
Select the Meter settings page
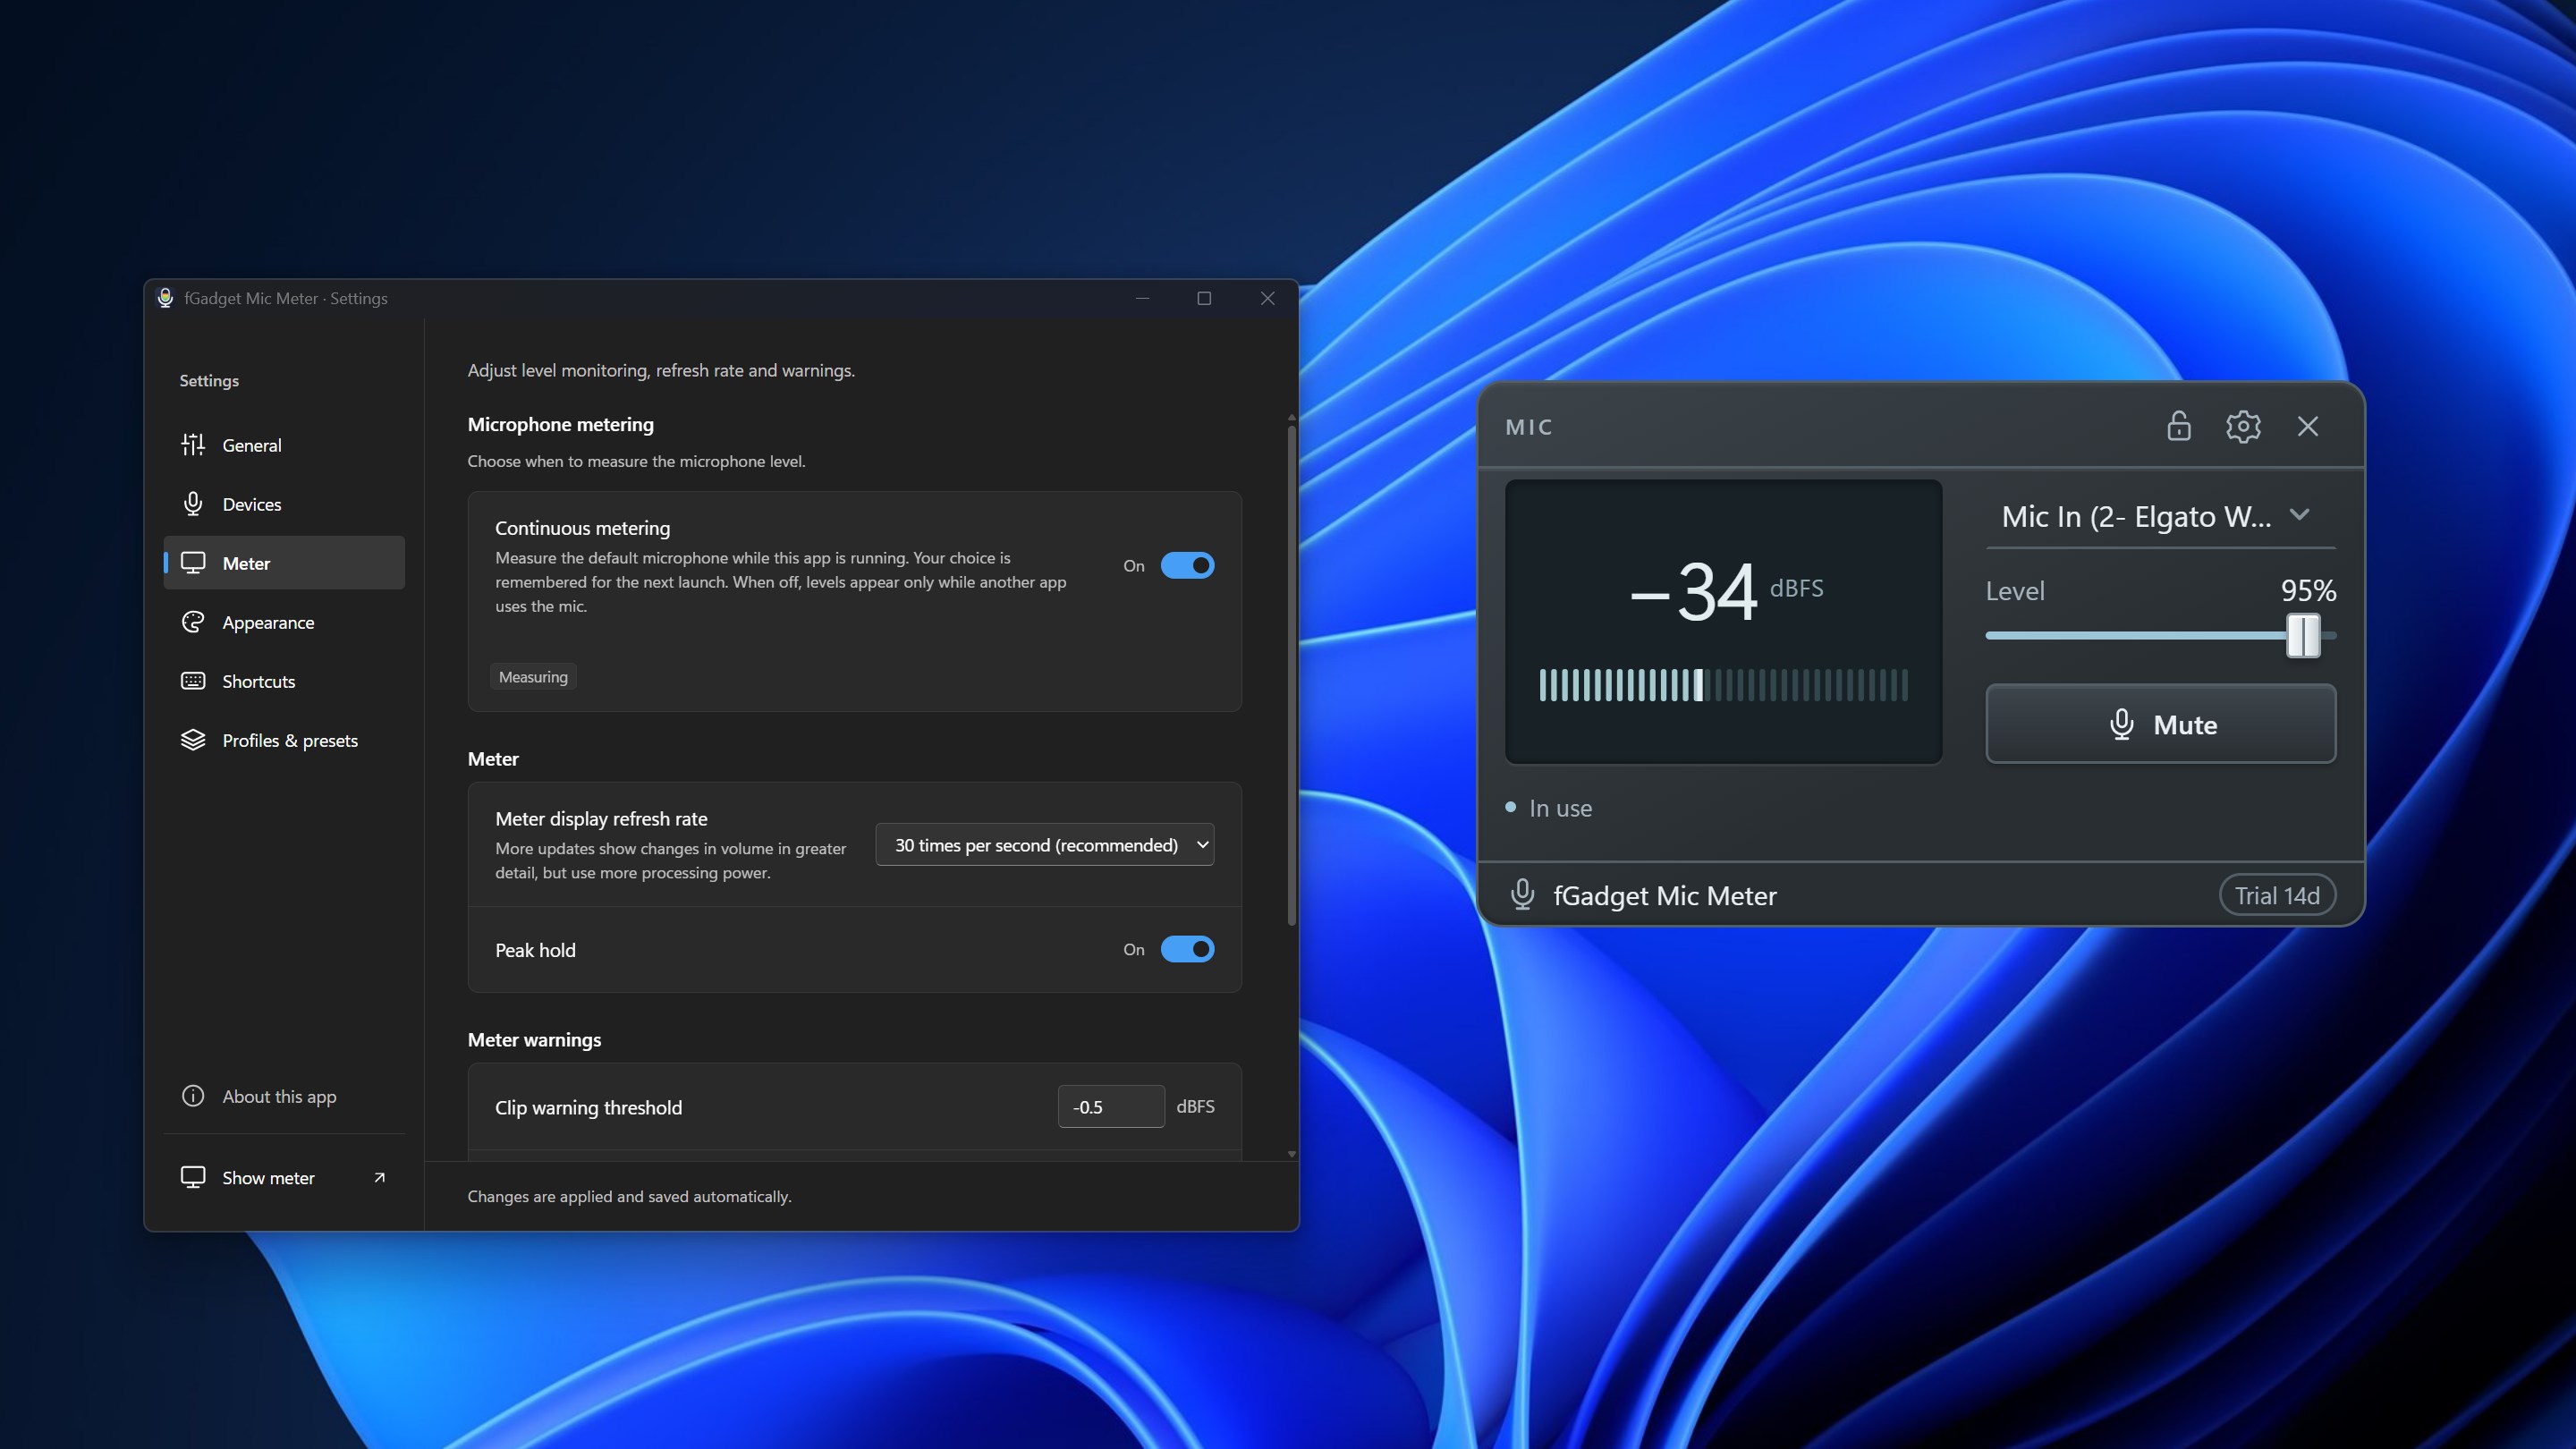click(x=284, y=563)
